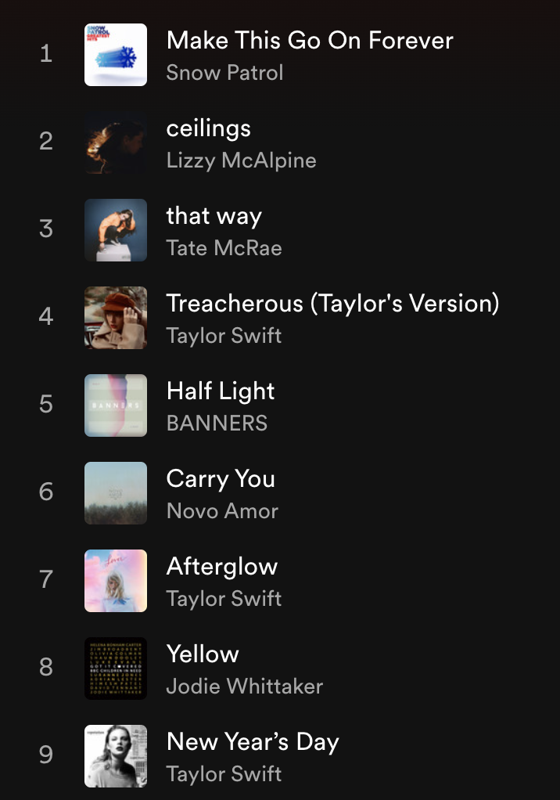Play the song Carry You
This screenshot has width=560, height=800.
[221, 479]
